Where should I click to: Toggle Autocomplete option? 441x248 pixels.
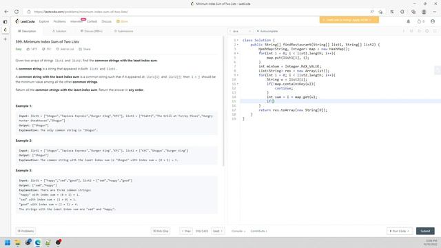pyautogui.click(x=267, y=31)
